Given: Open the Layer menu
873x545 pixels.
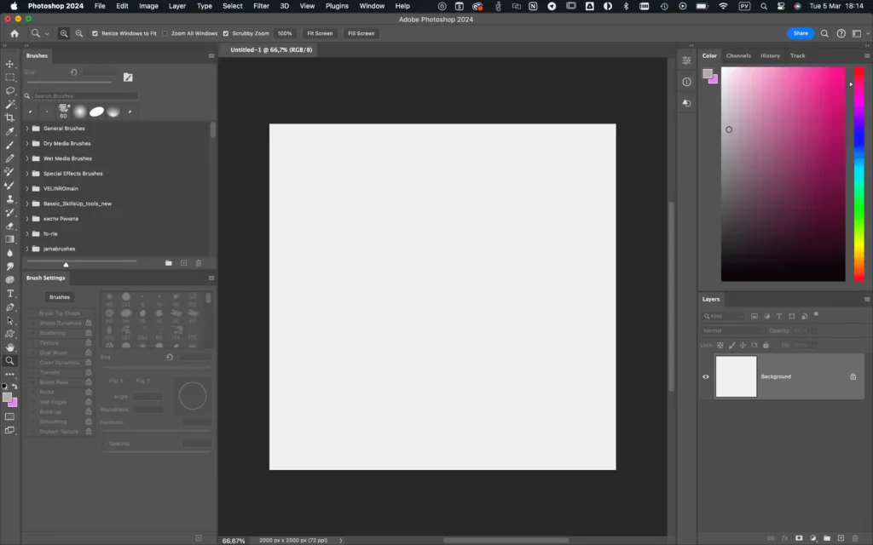Looking at the screenshot, I should click(177, 6).
